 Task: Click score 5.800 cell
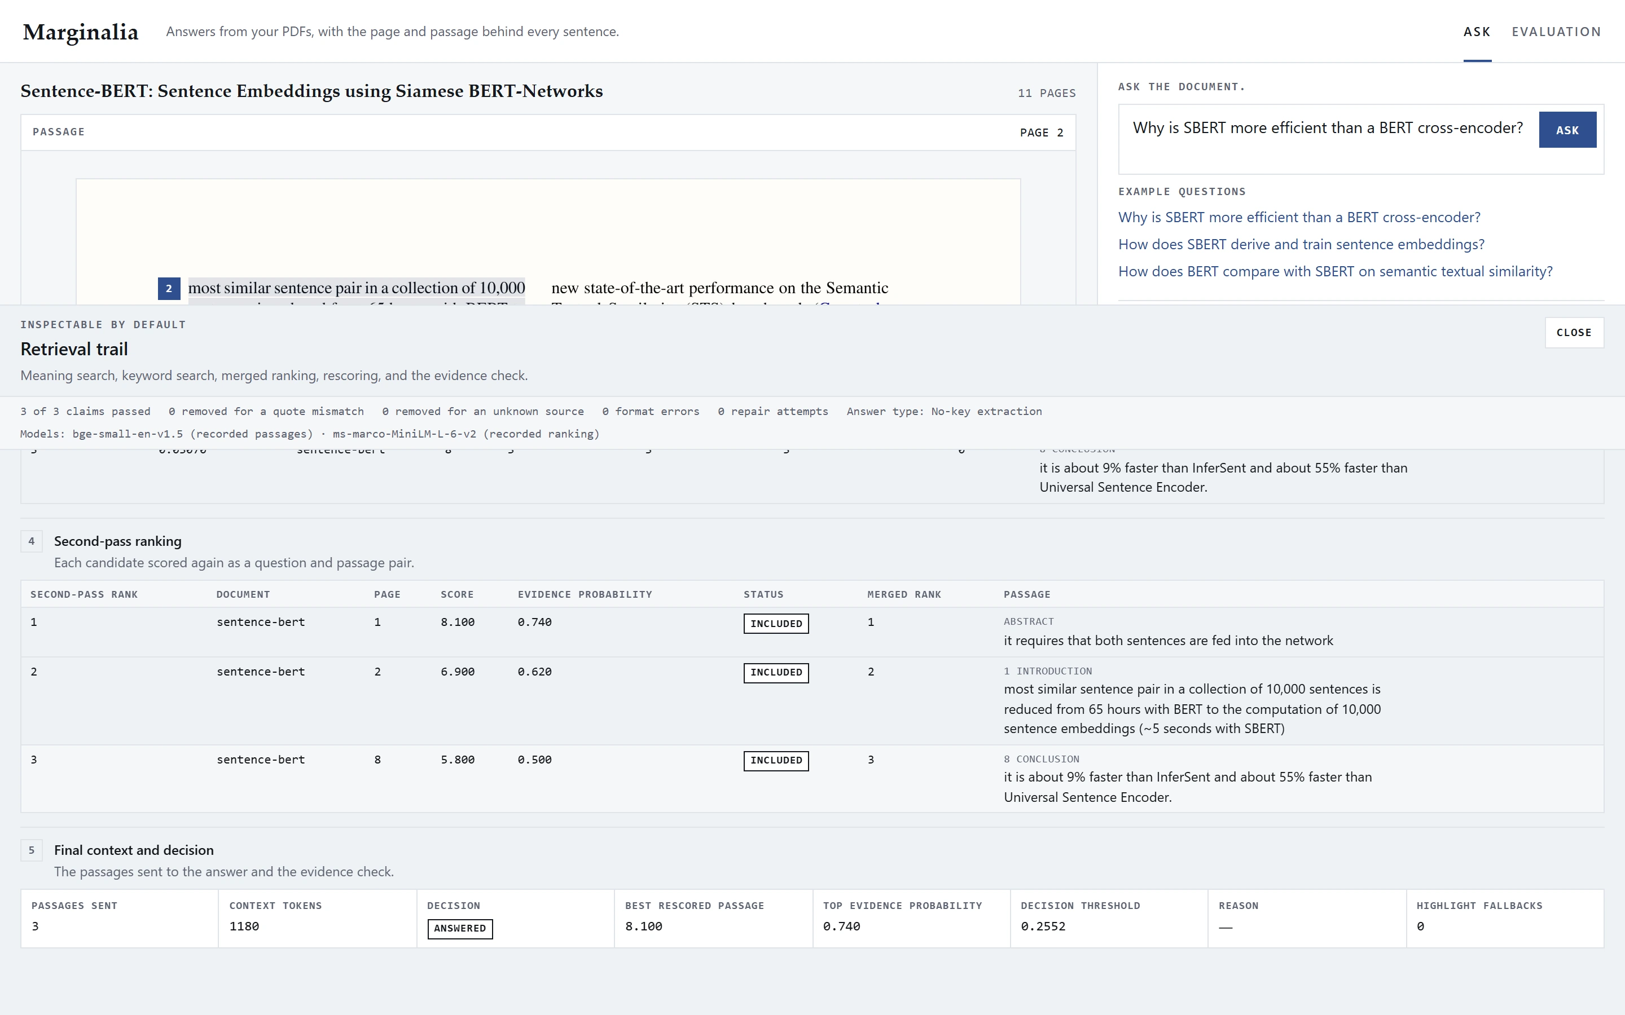click(457, 760)
